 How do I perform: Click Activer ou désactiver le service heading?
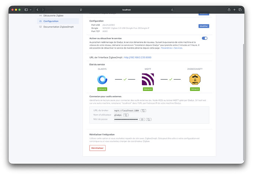pos(106,38)
